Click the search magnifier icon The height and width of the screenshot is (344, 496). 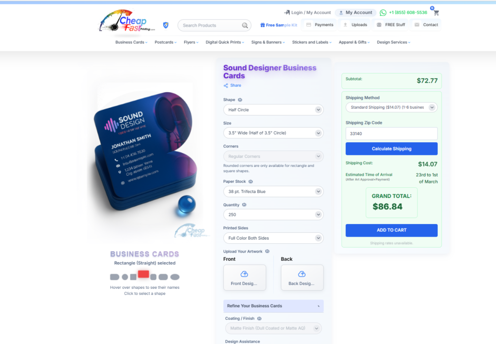click(x=245, y=25)
